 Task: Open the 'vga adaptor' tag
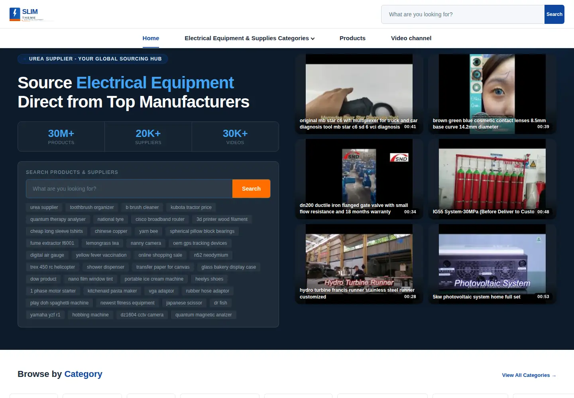pos(161,291)
